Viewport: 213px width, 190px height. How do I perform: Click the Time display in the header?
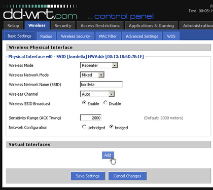201,11
